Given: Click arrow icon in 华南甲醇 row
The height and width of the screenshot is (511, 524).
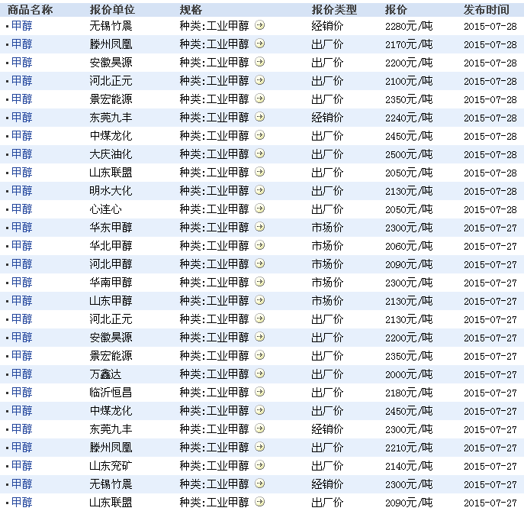Looking at the screenshot, I should [259, 282].
